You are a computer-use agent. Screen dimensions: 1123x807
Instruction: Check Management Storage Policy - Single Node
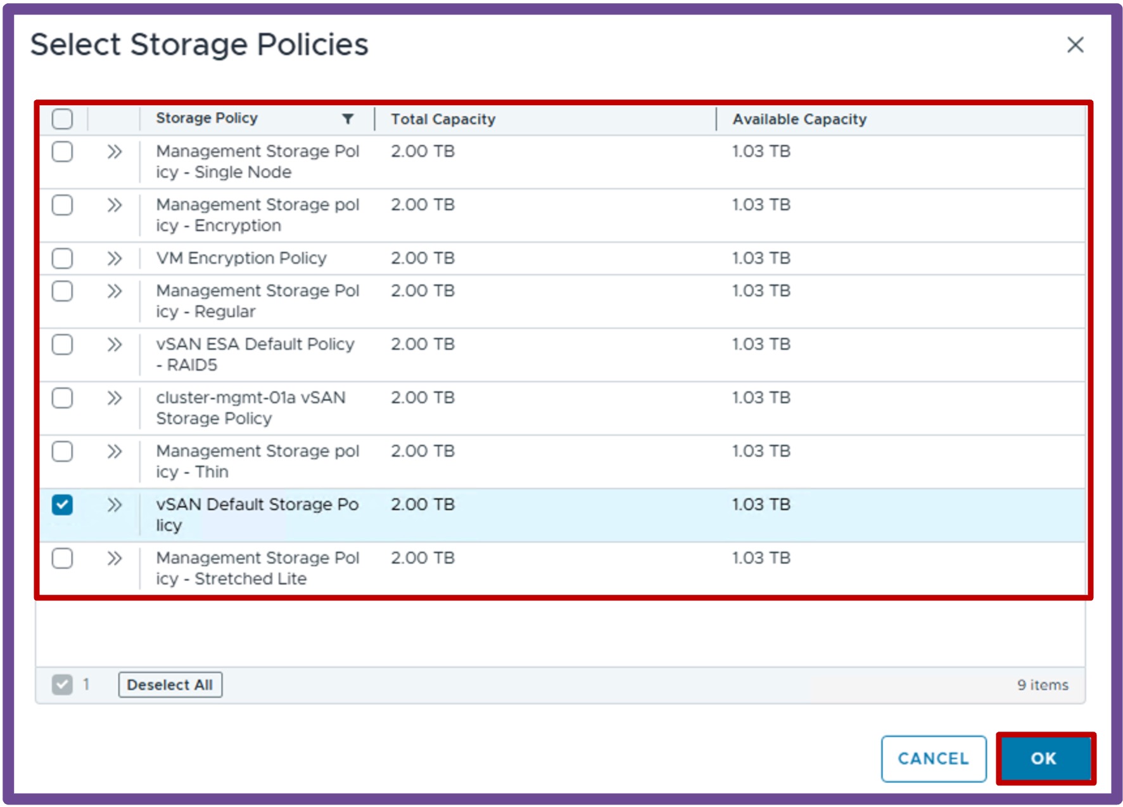(x=62, y=151)
